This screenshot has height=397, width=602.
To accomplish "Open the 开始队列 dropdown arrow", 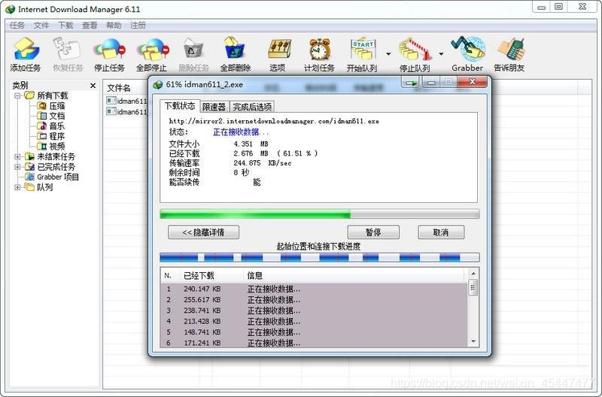I will [x=388, y=53].
